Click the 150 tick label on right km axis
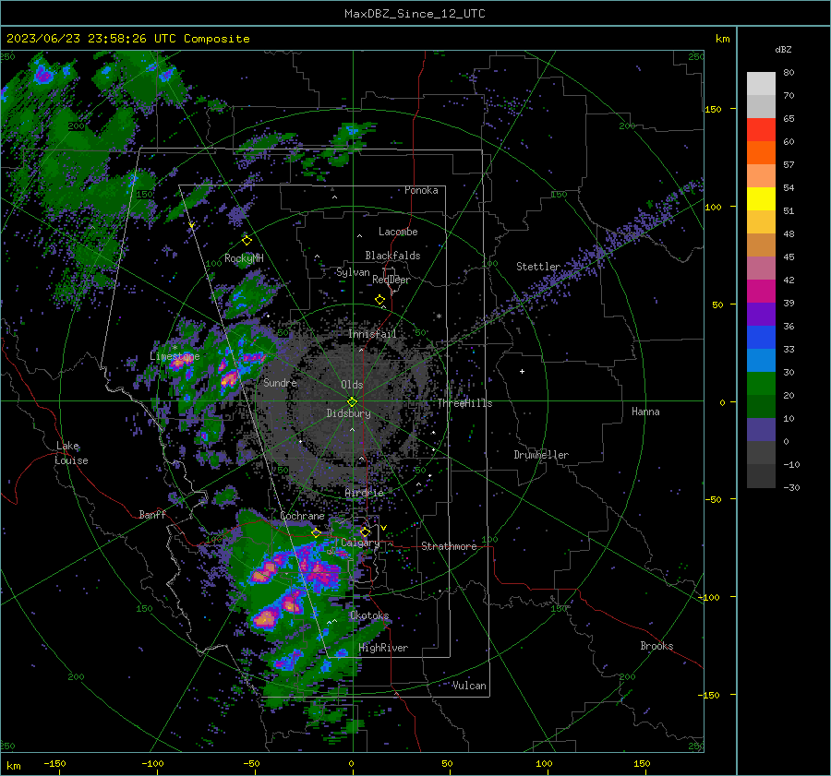The width and height of the screenshot is (831, 776). pyautogui.click(x=713, y=109)
